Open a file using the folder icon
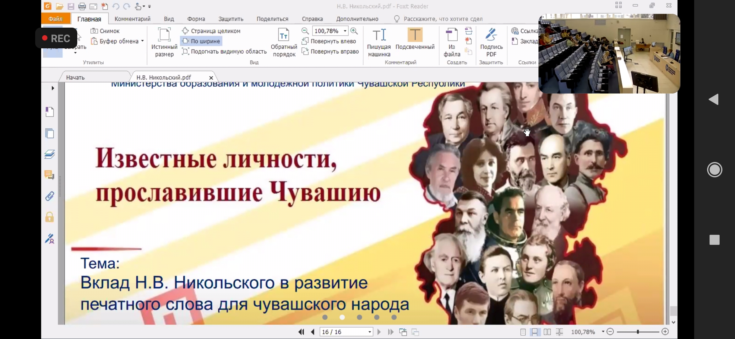 coord(59,6)
